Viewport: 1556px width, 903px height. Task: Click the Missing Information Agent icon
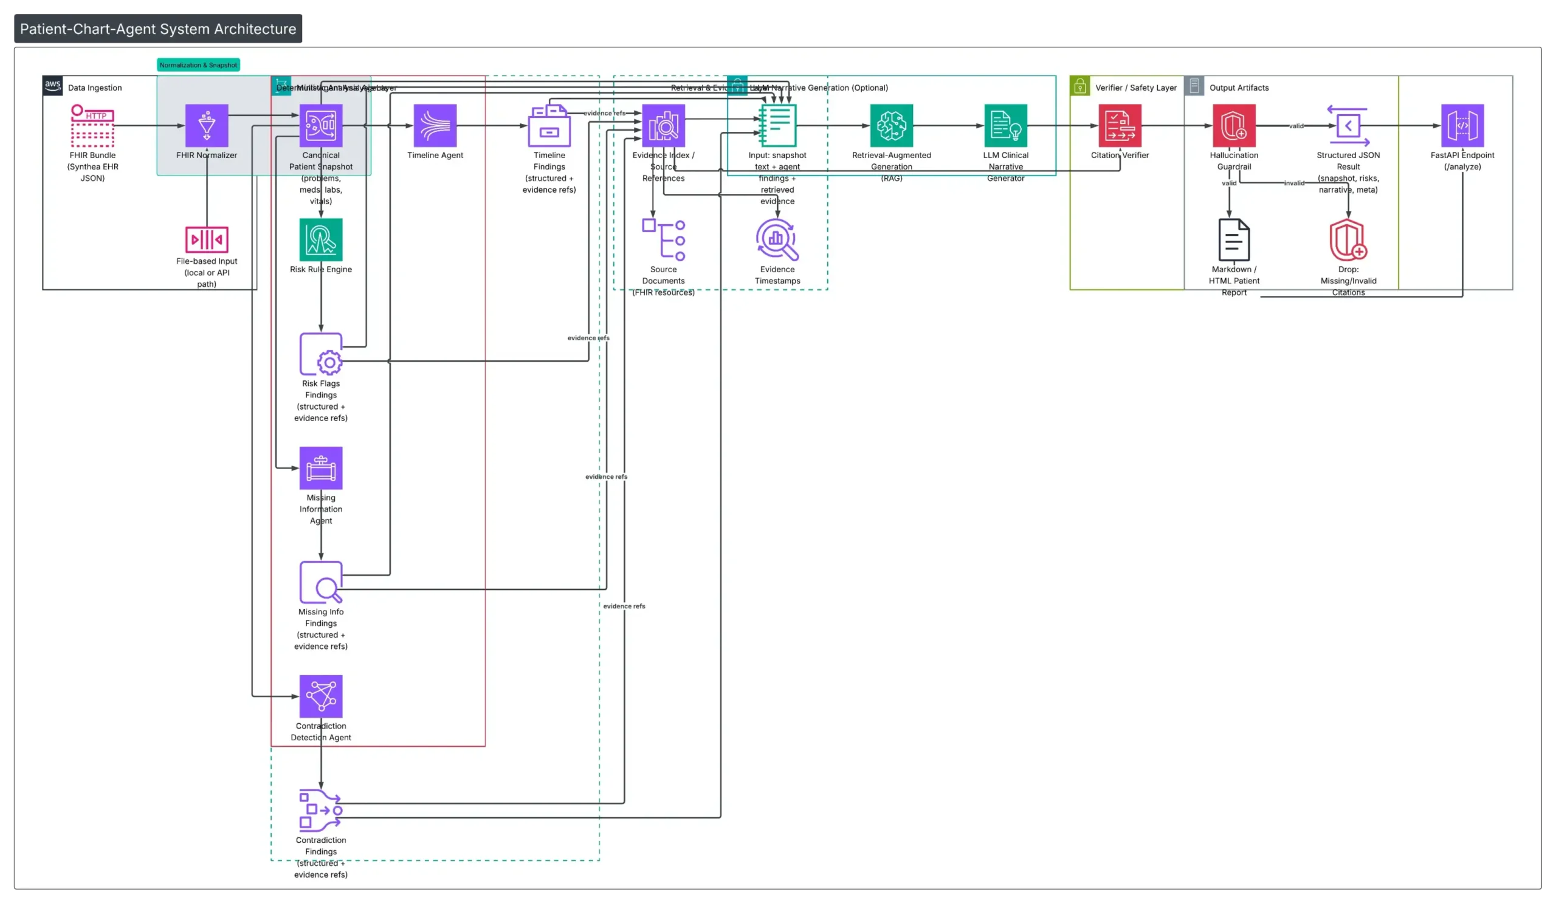tap(320, 468)
